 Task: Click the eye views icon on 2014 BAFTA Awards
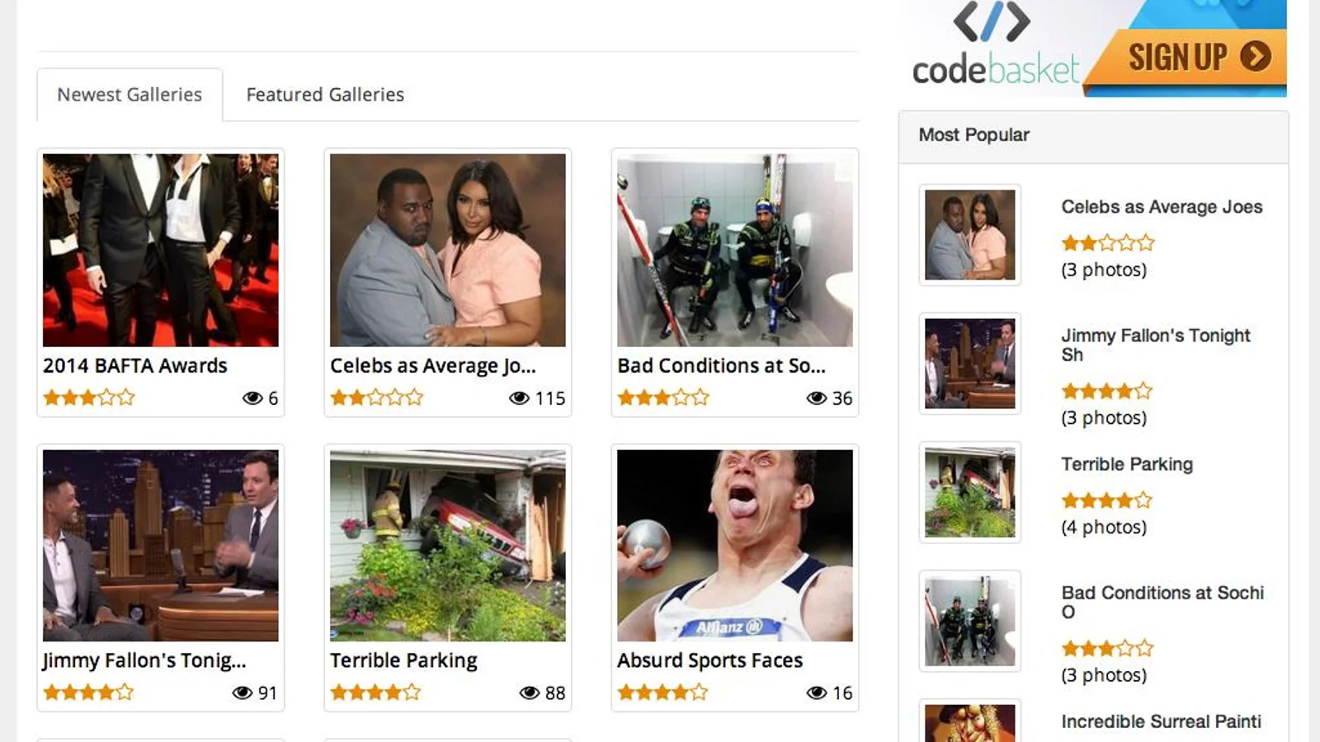[x=252, y=398]
